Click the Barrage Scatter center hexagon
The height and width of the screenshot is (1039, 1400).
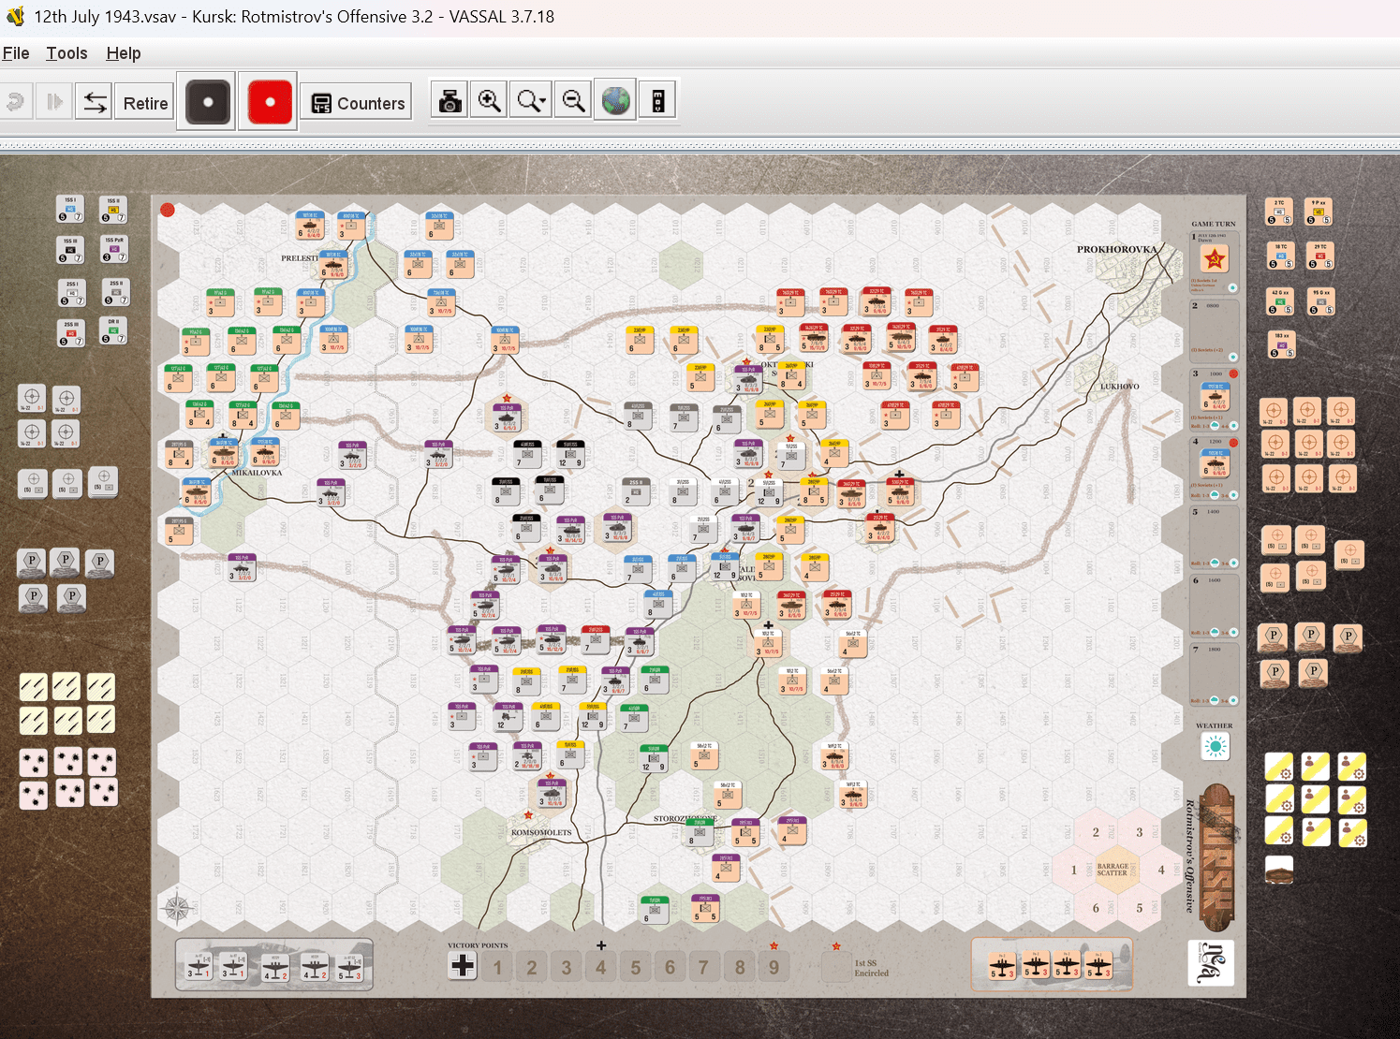(x=1113, y=871)
